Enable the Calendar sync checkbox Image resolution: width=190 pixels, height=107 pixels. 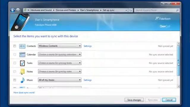click(15, 54)
